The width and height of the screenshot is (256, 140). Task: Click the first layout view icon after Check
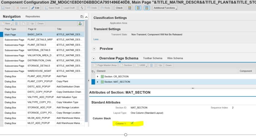130,8
